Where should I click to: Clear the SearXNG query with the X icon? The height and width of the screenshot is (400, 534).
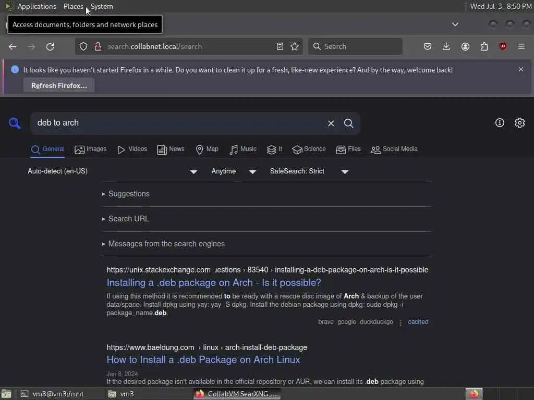coord(331,123)
